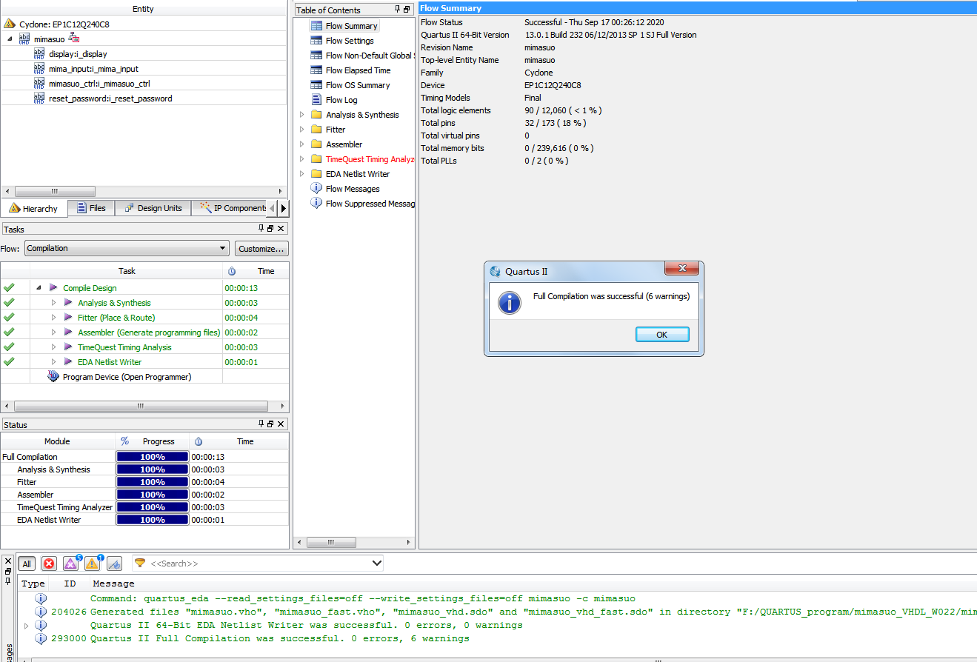Click the Full Compilation 100% progress bar
Viewport: 977px width, 662px height.
pyautogui.click(x=153, y=457)
